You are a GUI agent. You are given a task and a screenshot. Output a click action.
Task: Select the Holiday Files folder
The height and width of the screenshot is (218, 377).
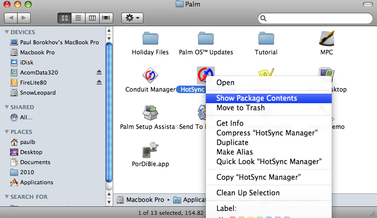[150, 38]
